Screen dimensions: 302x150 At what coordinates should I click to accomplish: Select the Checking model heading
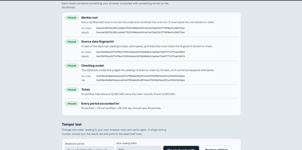(x=93, y=66)
